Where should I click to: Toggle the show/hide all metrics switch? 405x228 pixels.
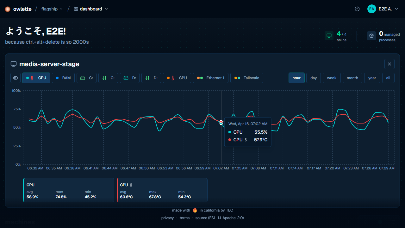16,78
